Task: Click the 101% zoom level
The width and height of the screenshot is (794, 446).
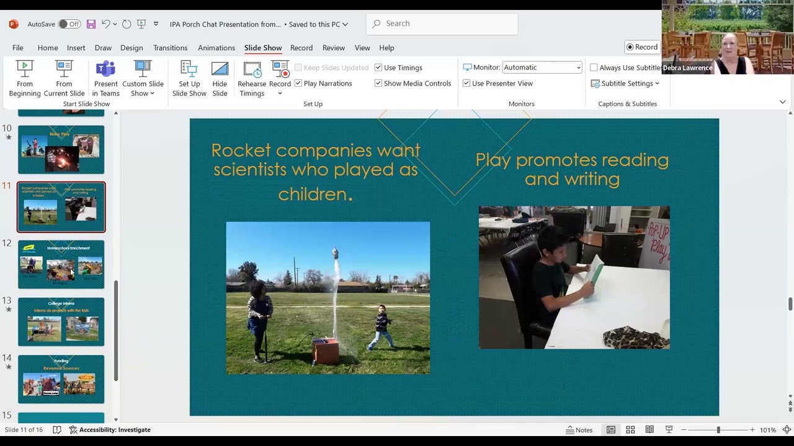Action: [768, 430]
